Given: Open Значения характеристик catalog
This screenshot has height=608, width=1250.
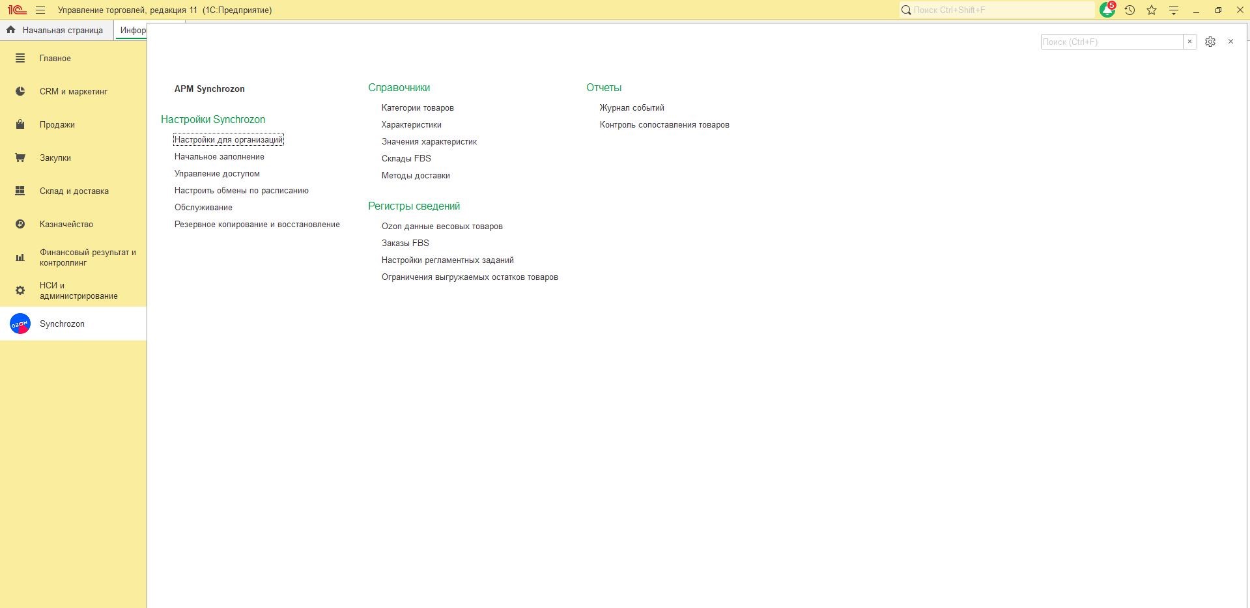Looking at the screenshot, I should (429, 141).
